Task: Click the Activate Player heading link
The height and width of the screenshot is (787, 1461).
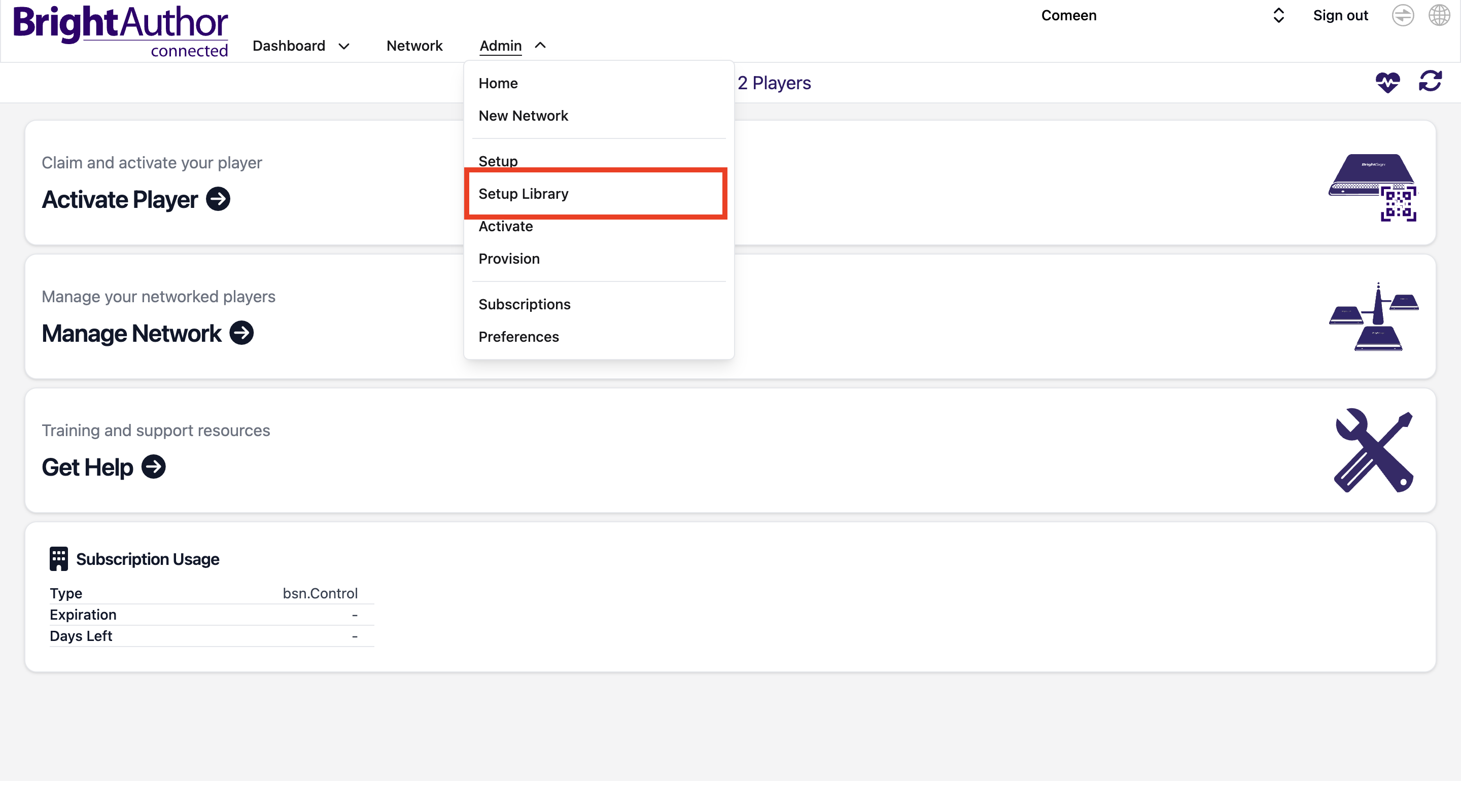Action: pos(120,199)
